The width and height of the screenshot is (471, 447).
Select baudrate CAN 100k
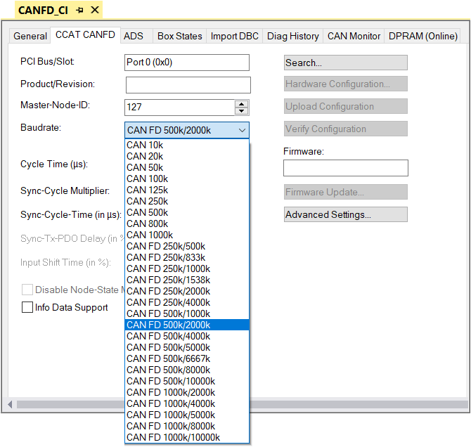tap(187, 179)
